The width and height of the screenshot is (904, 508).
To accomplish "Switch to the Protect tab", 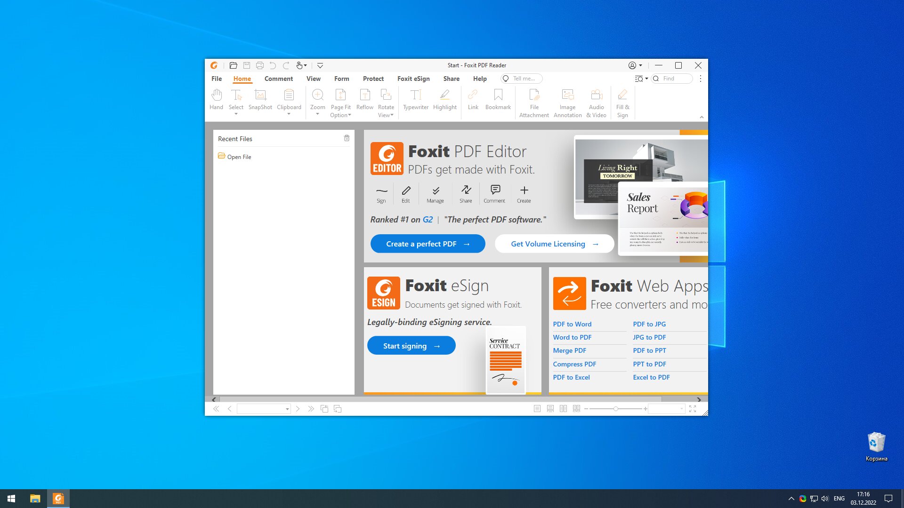I will pyautogui.click(x=373, y=79).
